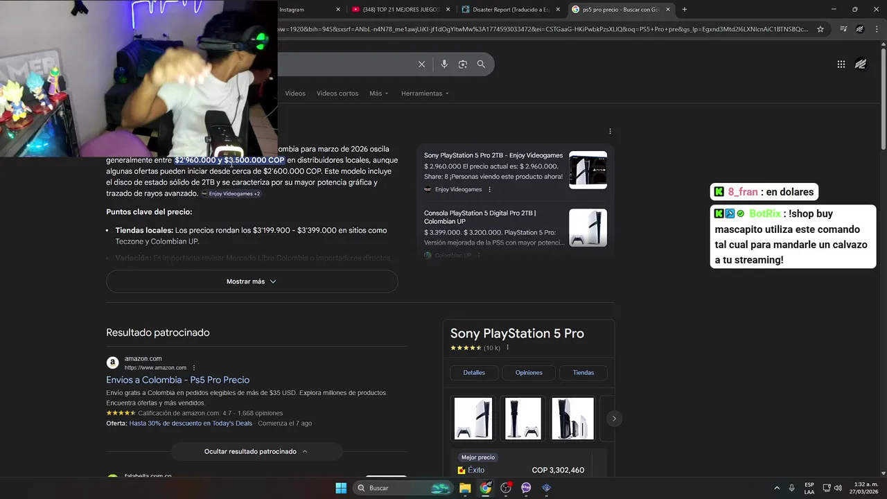The image size is (887, 499).
Task: Open the Windows Start menu
Action: tap(341, 488)
